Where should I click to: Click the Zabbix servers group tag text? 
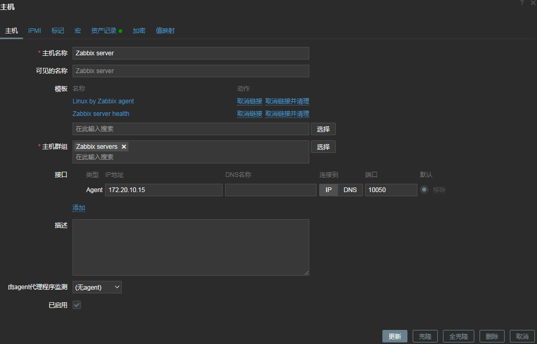97,147
